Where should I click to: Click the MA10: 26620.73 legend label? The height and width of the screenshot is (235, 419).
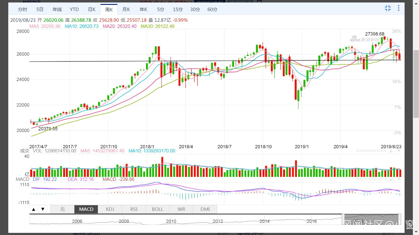[82, 26]
